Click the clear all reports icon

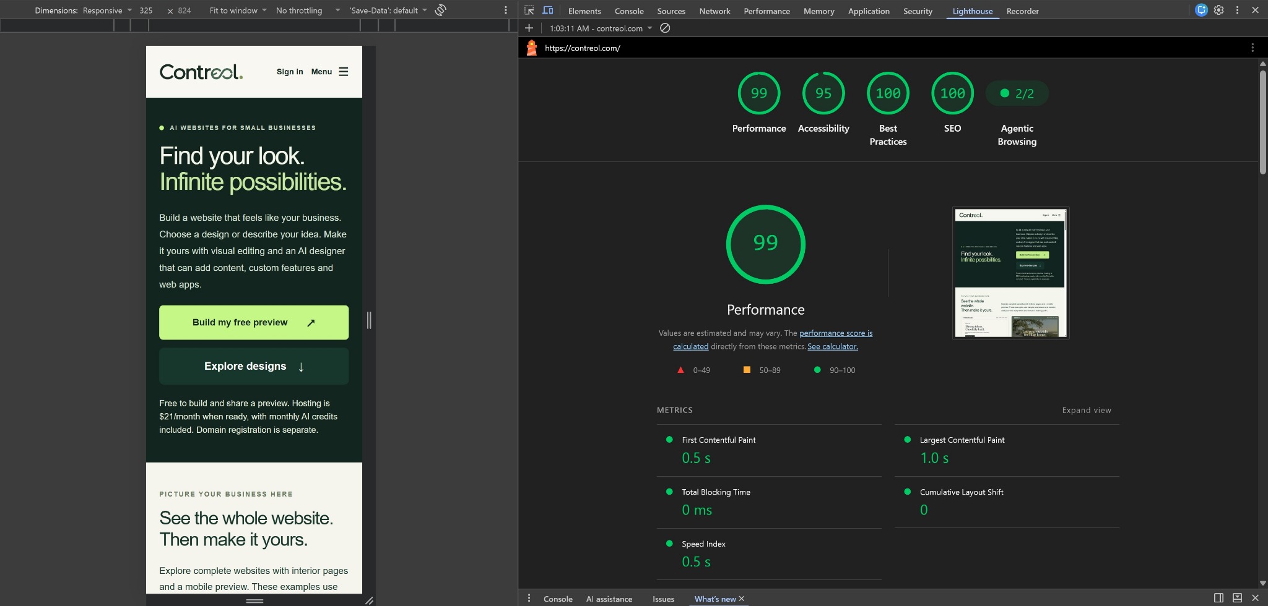tap(665, 28)
